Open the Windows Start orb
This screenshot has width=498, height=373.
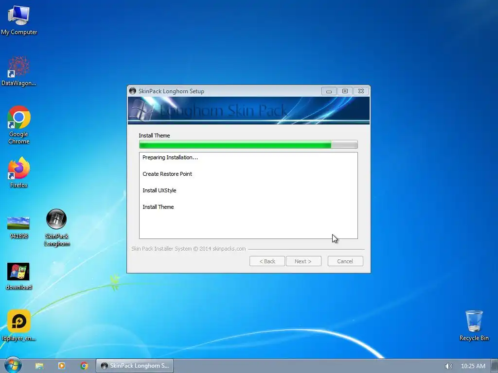tap(13, 365)
